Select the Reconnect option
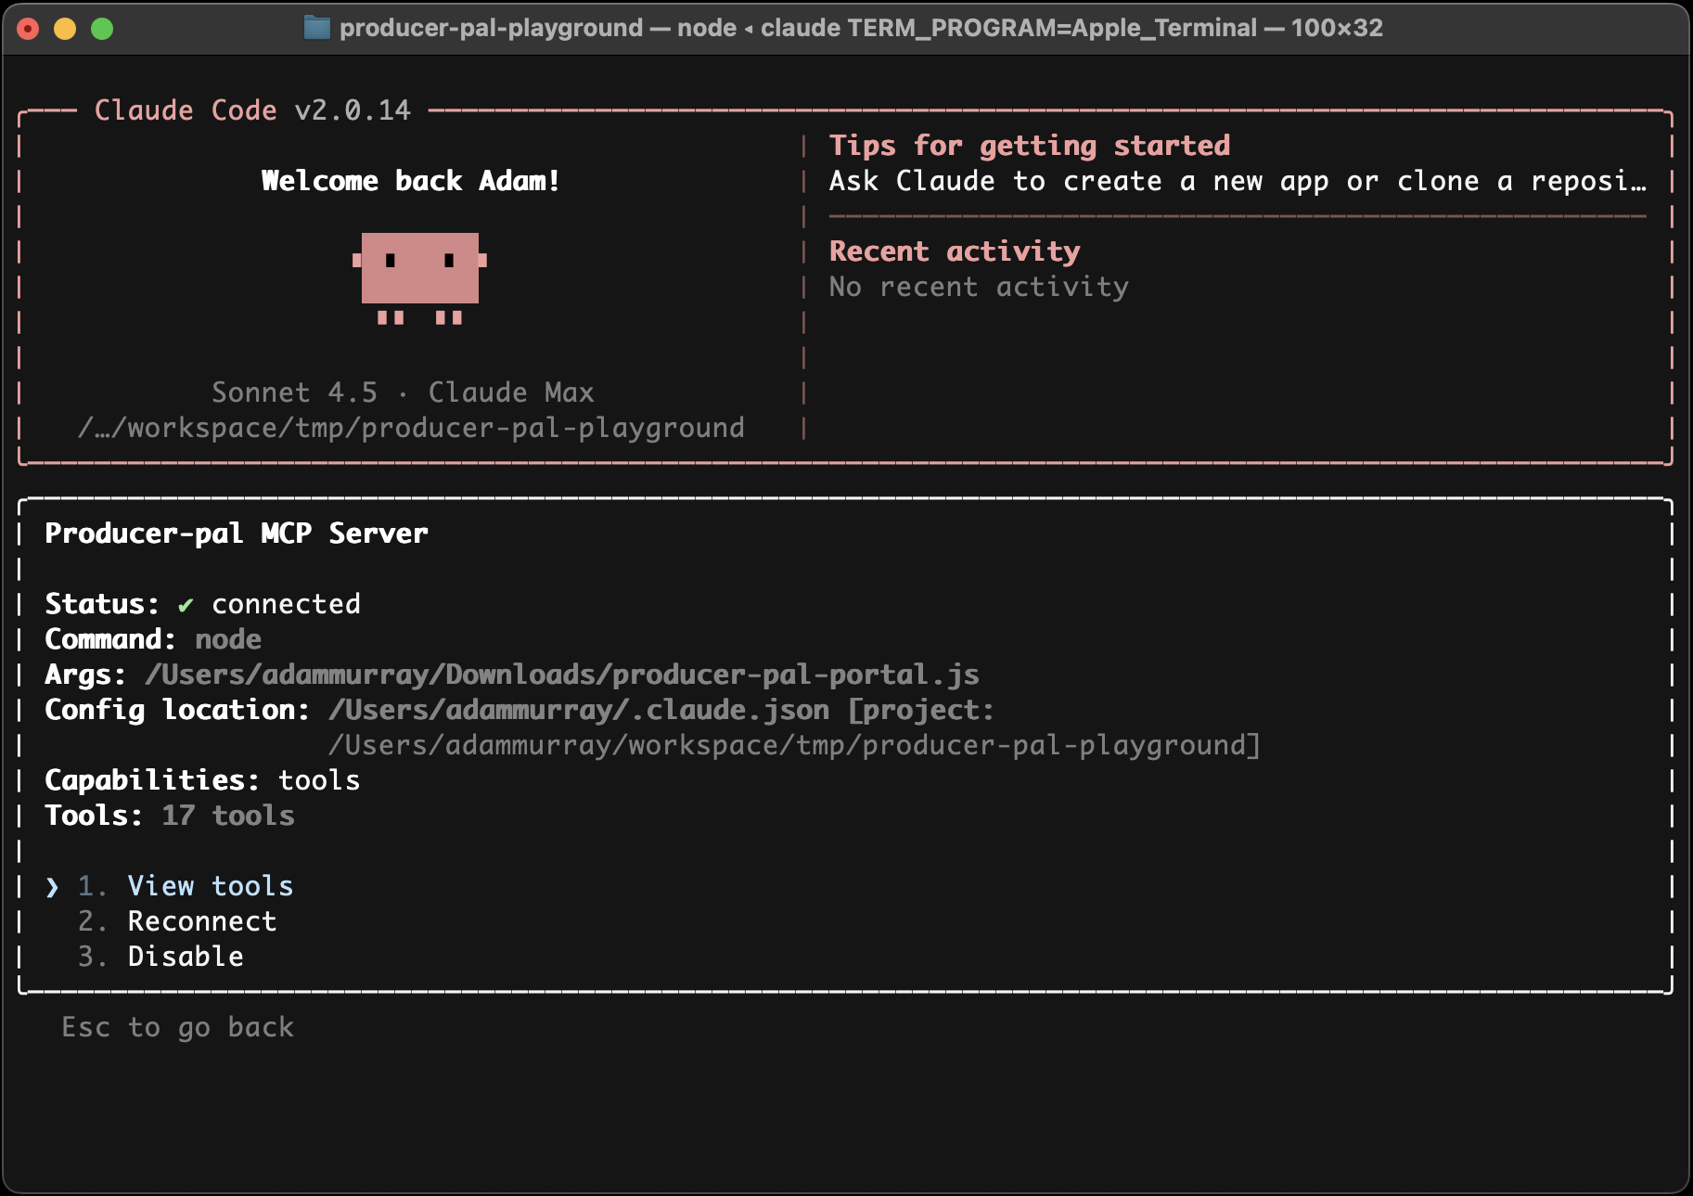The height and width of the screenshot is (1196, 1693). [201, 921]
